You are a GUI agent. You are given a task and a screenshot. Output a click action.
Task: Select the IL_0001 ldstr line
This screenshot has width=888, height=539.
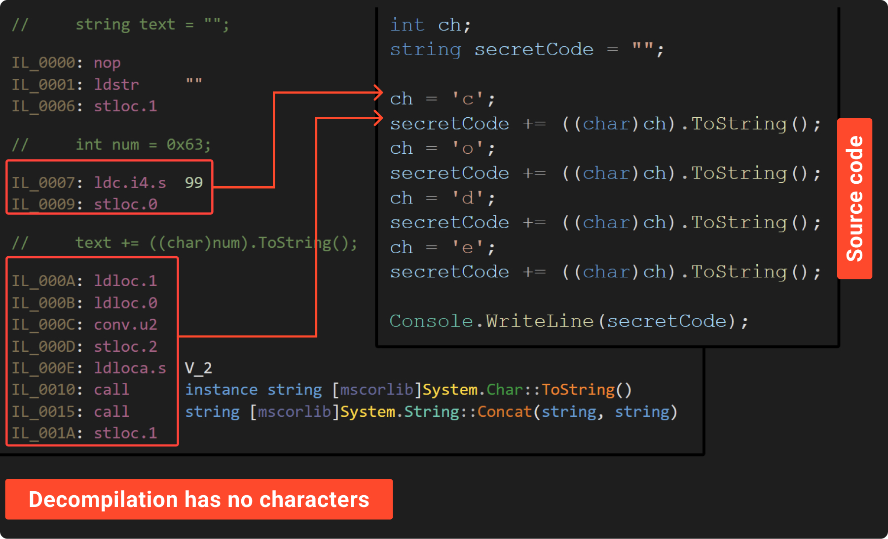coord(75,85)
